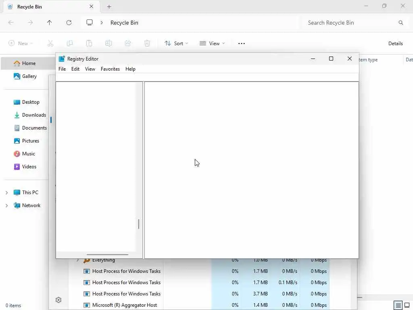The width and height of the screenshot is (413, 310).
Task: Open the New dropdown in Explorer toolbar
Action: tap(21, 44)
